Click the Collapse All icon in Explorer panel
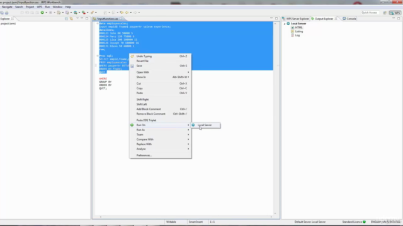403x226 pixels. pyautogui.click(x=66, y=18)
